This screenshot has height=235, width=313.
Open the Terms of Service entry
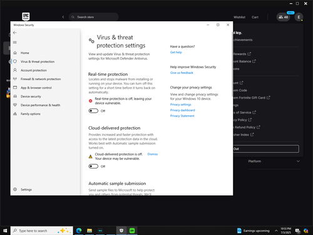point(245,112)
